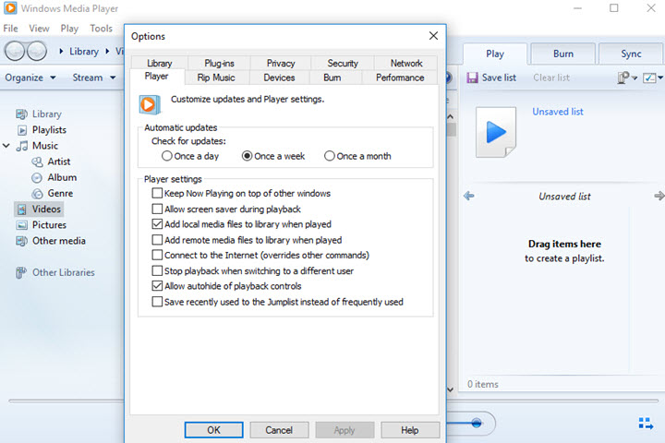Open the view options checkmark dropdown arrow
This screenshot has width=665, height=443.
pos(660,78)
